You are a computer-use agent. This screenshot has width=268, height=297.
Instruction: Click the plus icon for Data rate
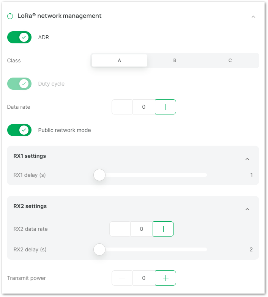(165, 107)
